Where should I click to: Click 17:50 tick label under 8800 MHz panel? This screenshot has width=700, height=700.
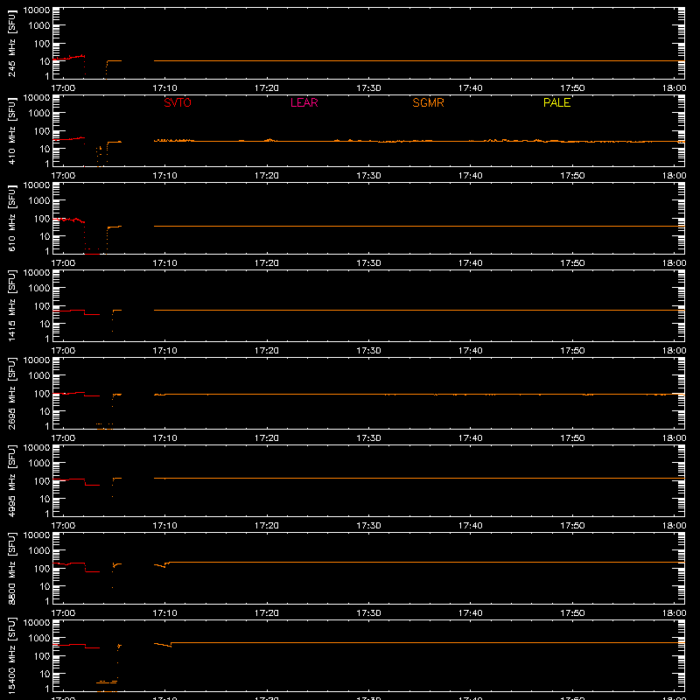pyautogui.click(x=572, y=613)
